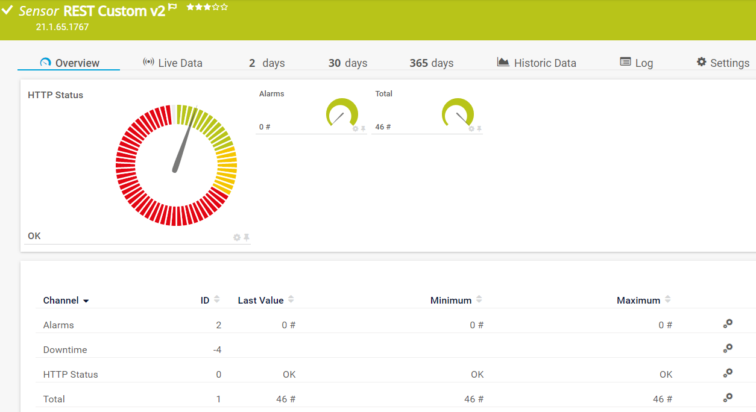Click the flag priority icon beside sensor name
This screenshot has height=412, width=756.
tap(172, 8)
